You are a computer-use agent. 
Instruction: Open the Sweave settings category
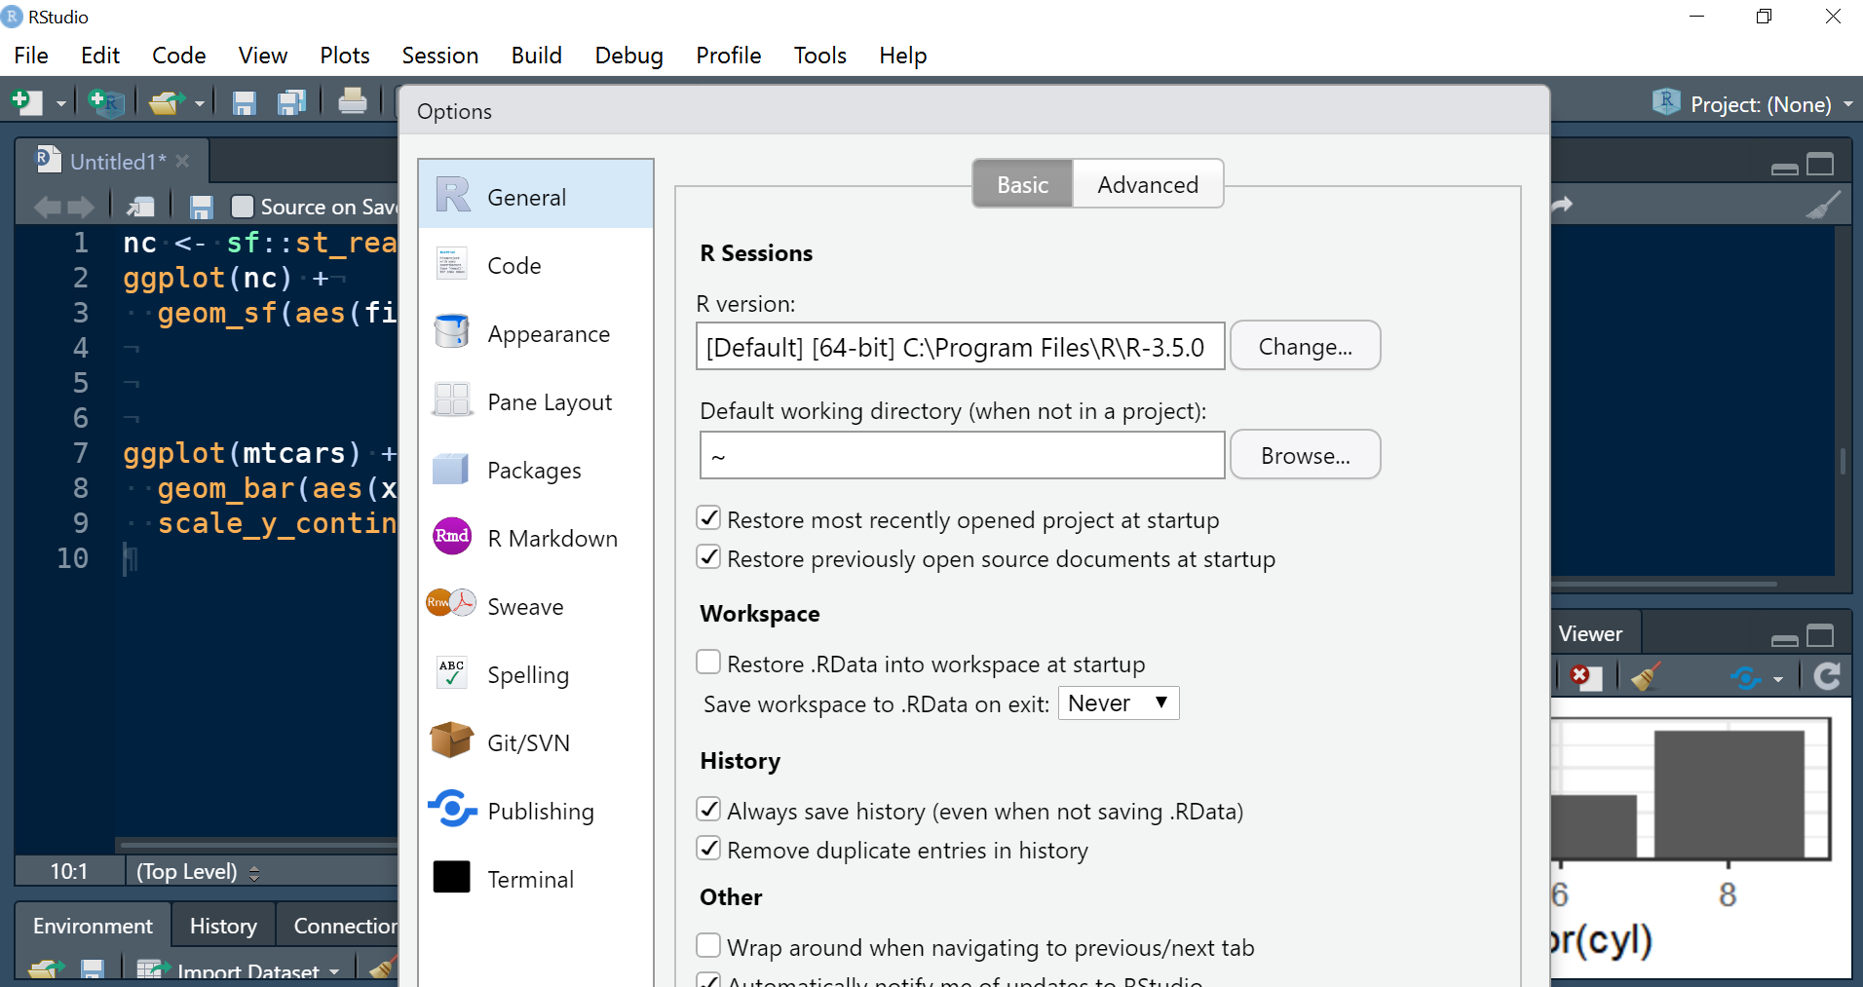524,605
